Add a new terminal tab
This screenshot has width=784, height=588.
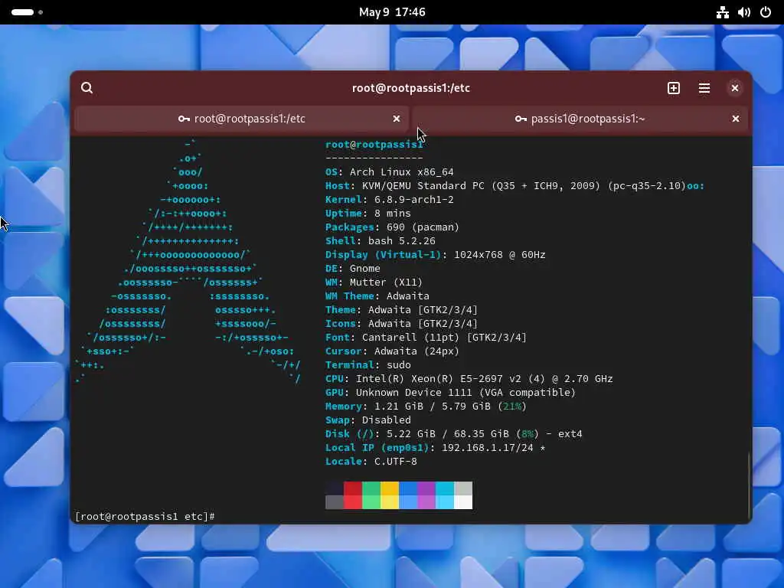674,88
